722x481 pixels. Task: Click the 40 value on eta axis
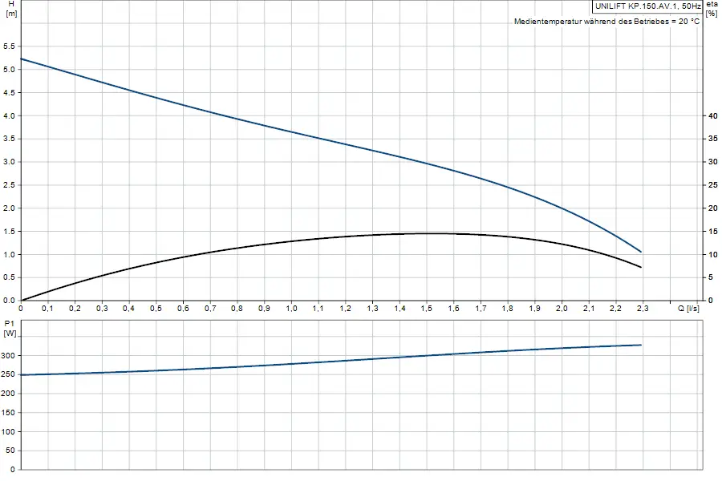point(713,116)
